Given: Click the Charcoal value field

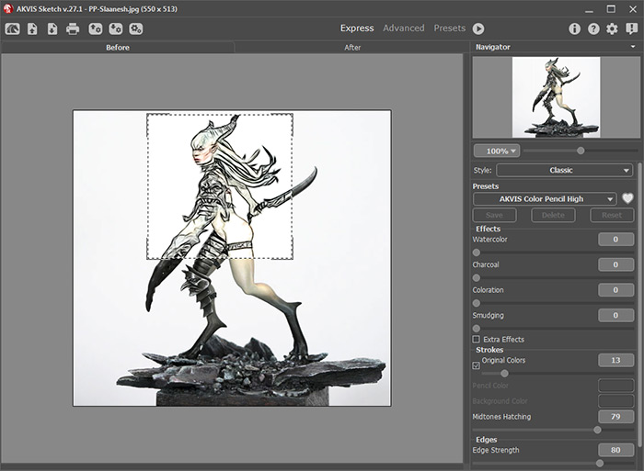Looking at the screenshot, I should [615, 264].
